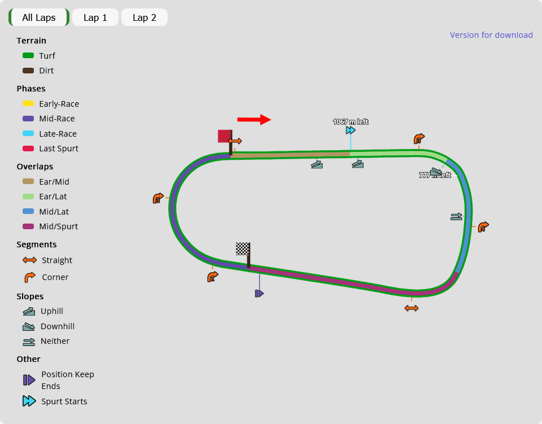This screenshot has height=424, width=542.
Task: Open the Lap 1 tab
Action: [x=95, y=18]
